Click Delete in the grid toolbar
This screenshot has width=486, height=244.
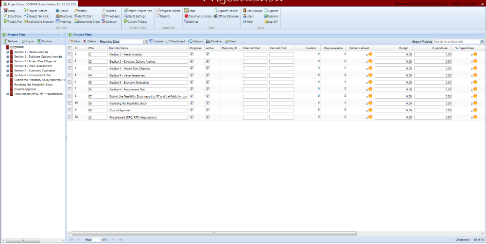[89, 41]
